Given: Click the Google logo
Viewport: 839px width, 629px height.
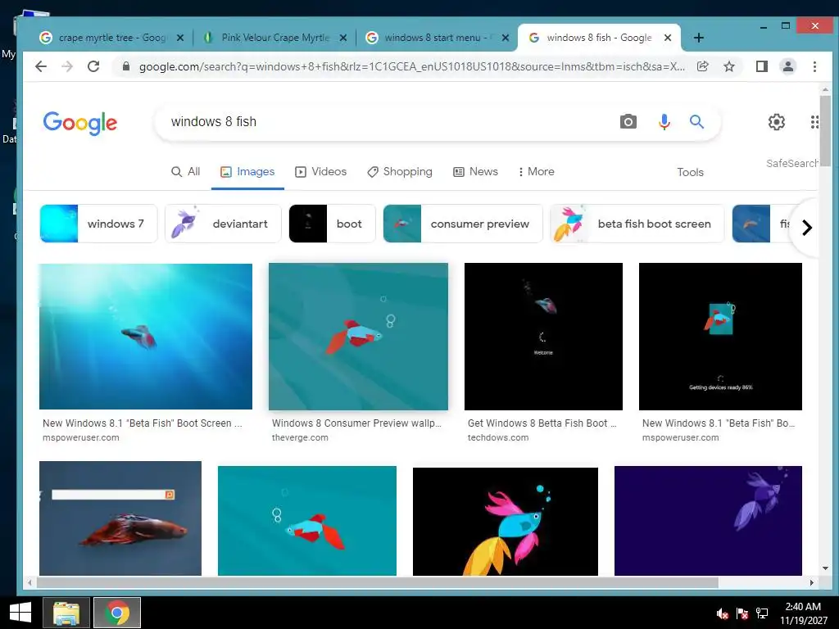Looking at the screenshot, I should tap(79, 123).
